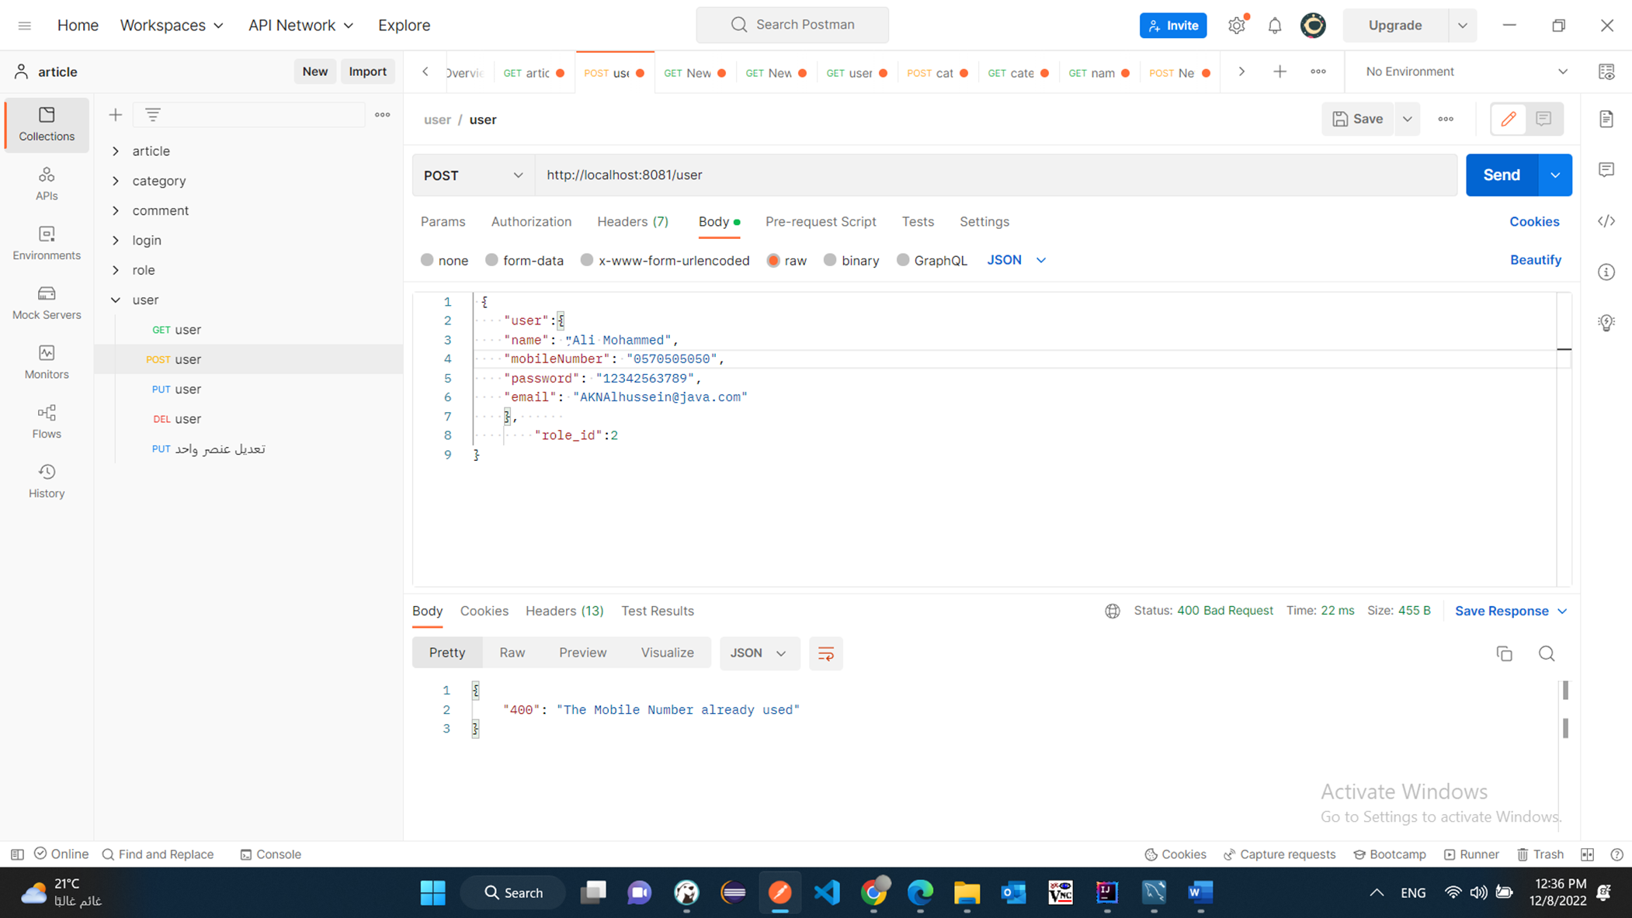The height and width of the screenshot is (918, 1632).
Task: Open the No Environment dropdown
Action: pos(1467,71)
